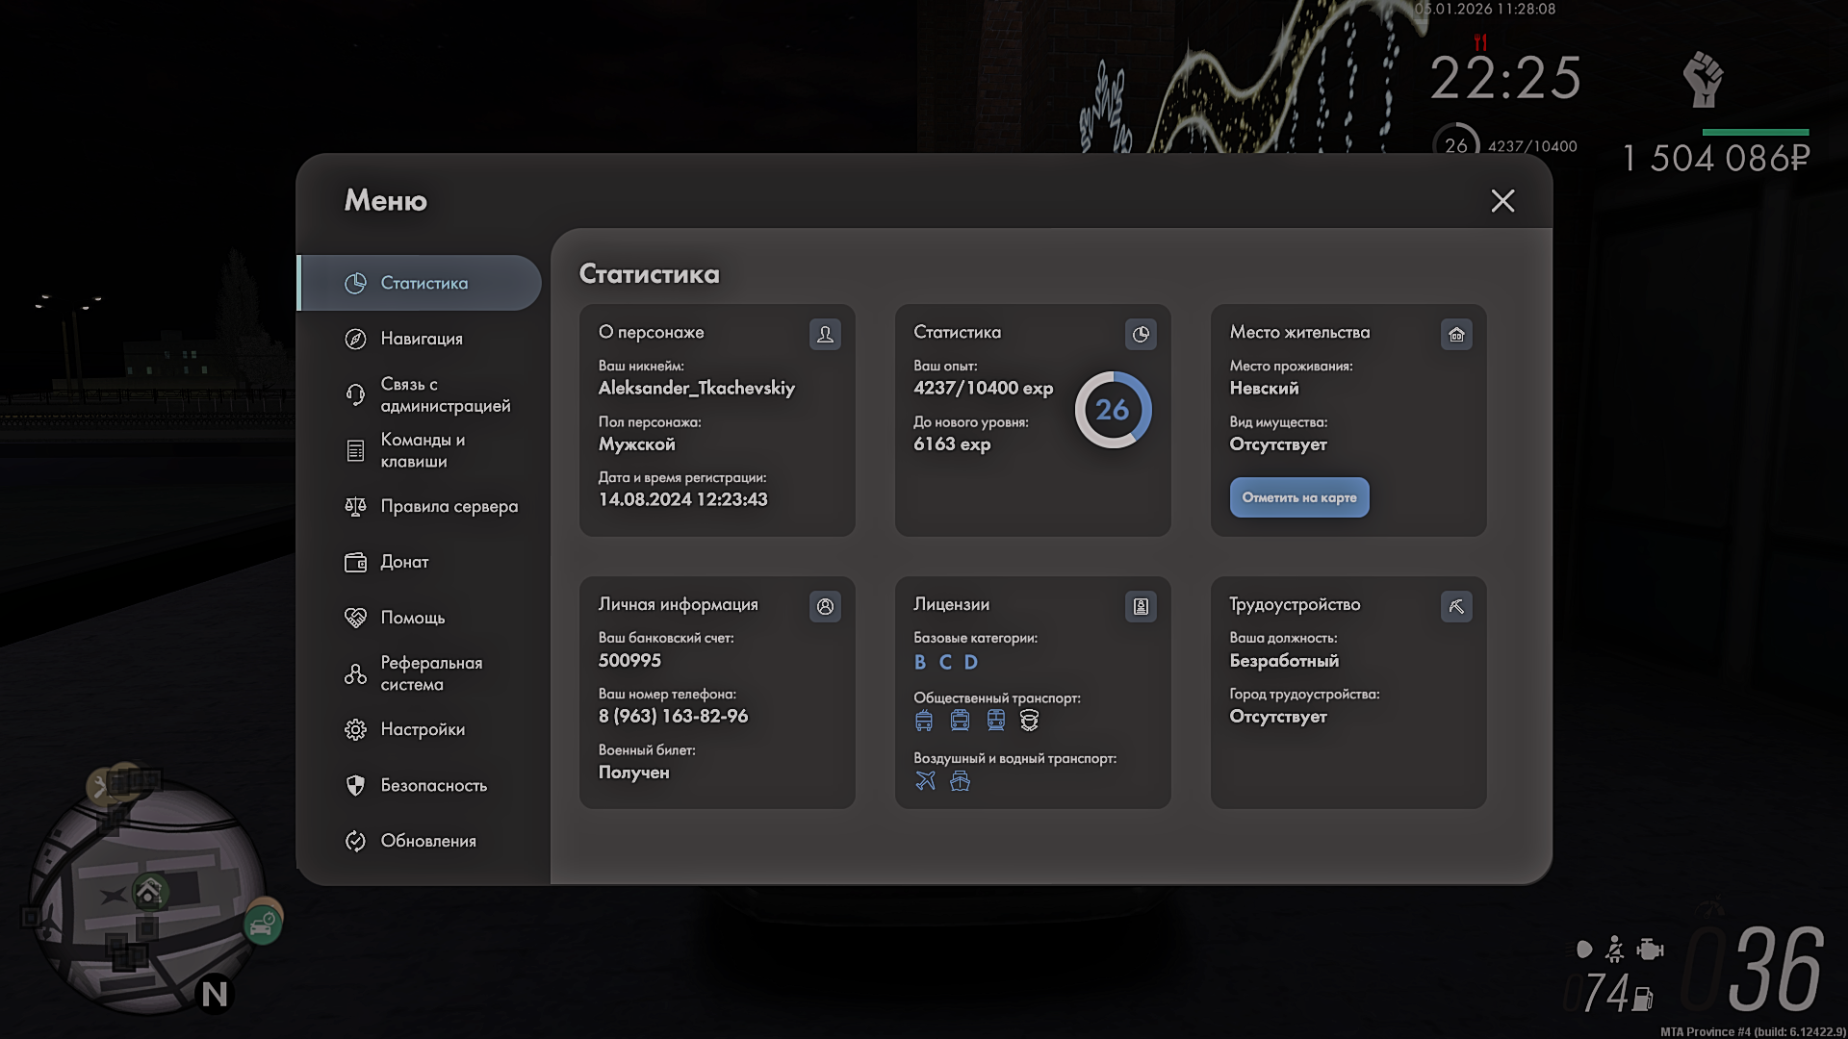This screenshot has height=1039, width=1848.
Task: Open the Навигация menu section
Action: tap(421, 339)
